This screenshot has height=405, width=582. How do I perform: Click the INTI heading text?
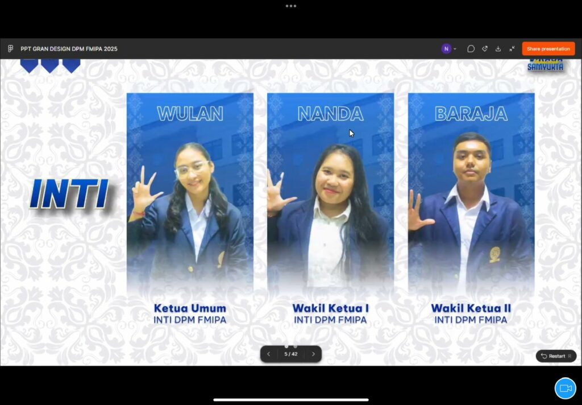pos(70,194)
